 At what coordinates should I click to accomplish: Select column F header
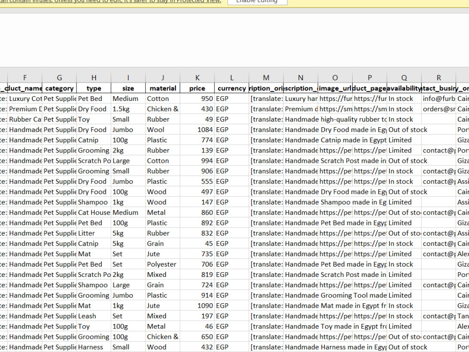point(25,78)
